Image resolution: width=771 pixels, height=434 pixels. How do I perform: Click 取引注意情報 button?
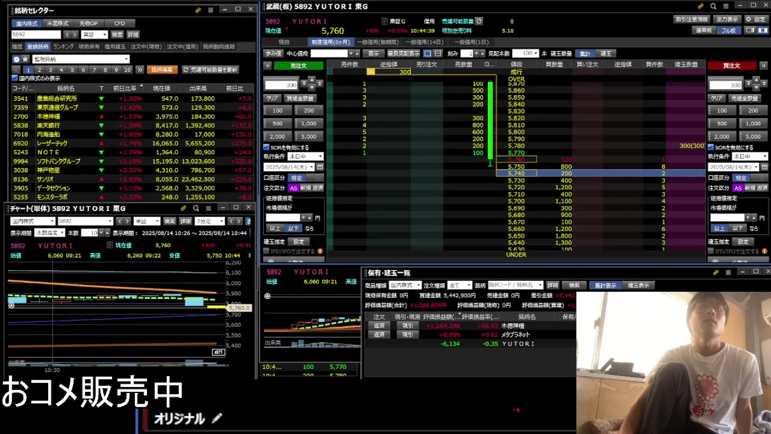(x=691, y=19)
